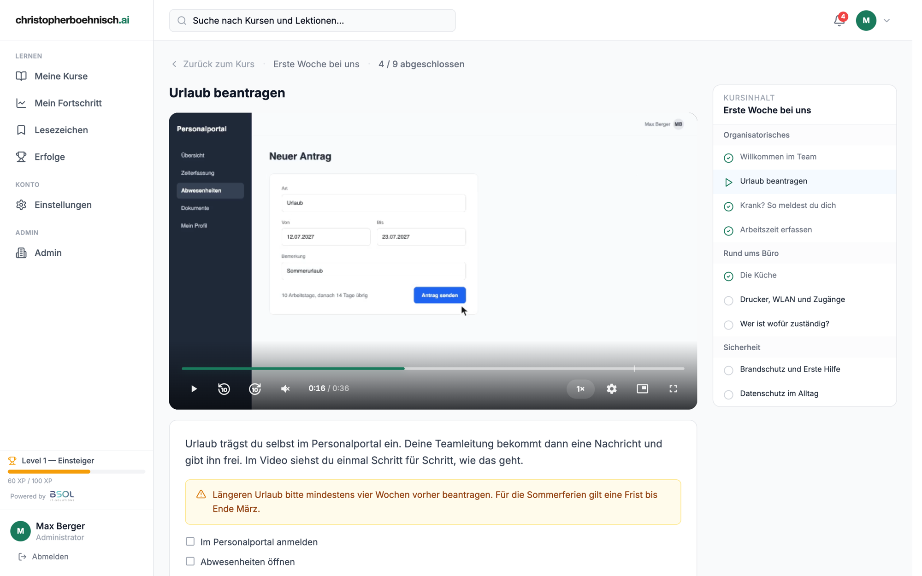The height and width of the screenshot is (576, 922).
Task: Rewind video 10 seconds
Action: (224, 388)
